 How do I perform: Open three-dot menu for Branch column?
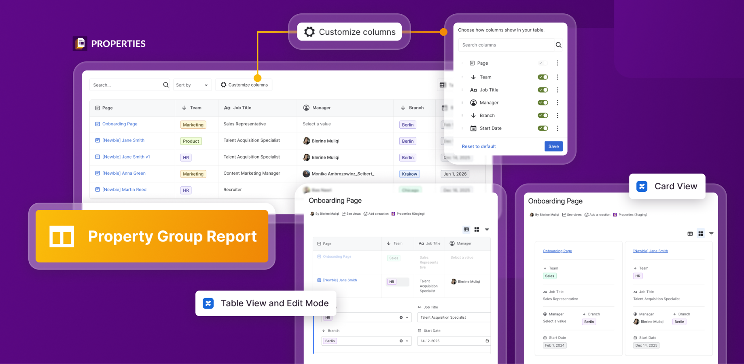[557, 116]
